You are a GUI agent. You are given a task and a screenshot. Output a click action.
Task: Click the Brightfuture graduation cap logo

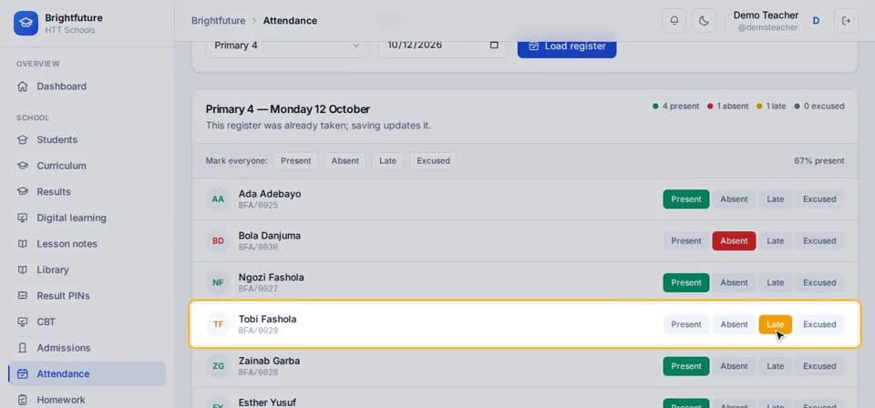tap(26, 24)
